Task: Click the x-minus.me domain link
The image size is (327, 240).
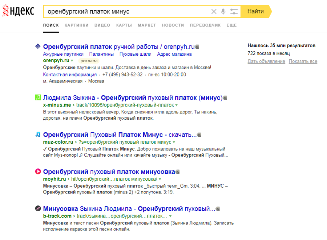Action: click(57, 105)
